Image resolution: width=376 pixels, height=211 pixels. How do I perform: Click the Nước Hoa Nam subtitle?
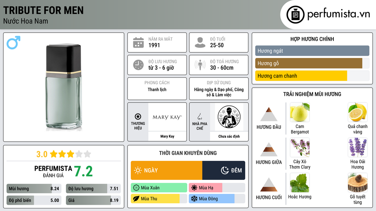26,21
